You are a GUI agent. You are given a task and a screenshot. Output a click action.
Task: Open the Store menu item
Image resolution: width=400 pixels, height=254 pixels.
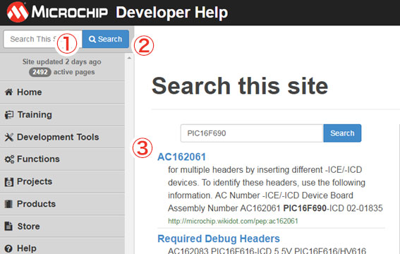pyautogui.click(x=62, y=226)
